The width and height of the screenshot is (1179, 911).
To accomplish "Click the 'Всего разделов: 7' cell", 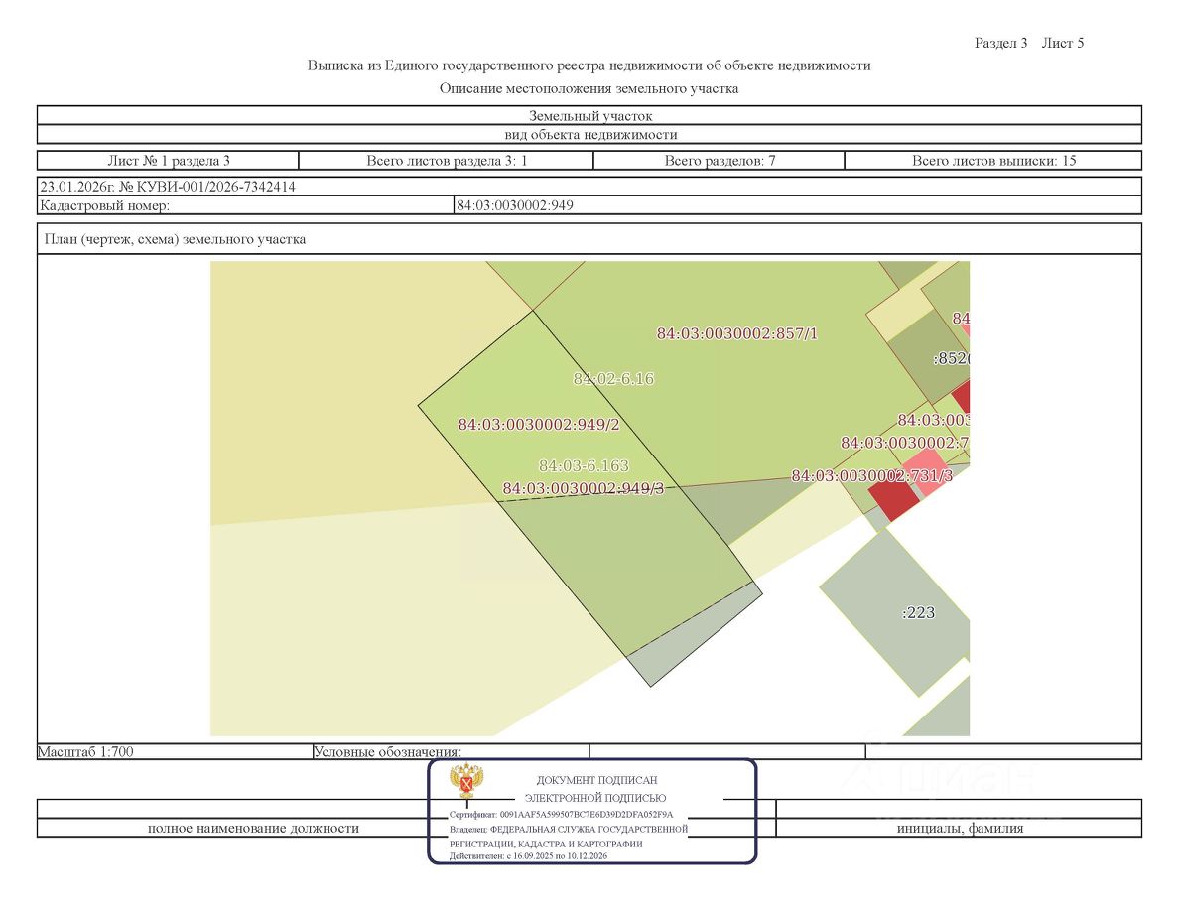I will [x=720, y=160].
